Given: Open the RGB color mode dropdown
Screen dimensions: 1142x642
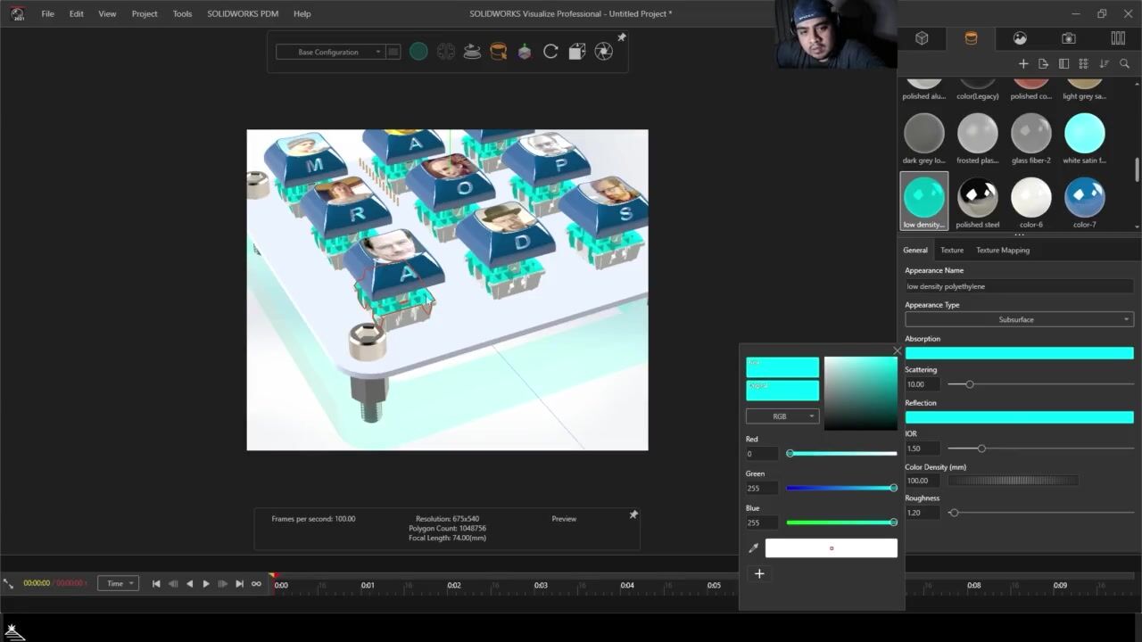Looking at the screenshot, I should pos(782,416).
